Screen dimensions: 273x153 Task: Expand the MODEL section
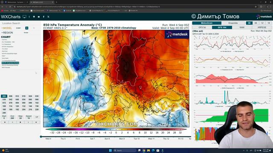coord(7,28)
